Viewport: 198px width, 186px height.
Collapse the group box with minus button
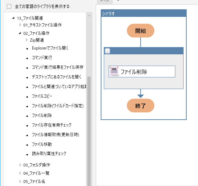click(107, 51)
